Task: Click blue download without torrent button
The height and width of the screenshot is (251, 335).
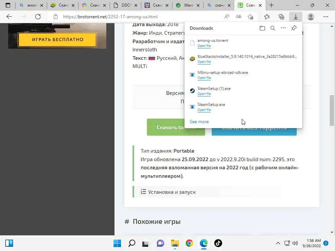Action: [x=254, y=131]
